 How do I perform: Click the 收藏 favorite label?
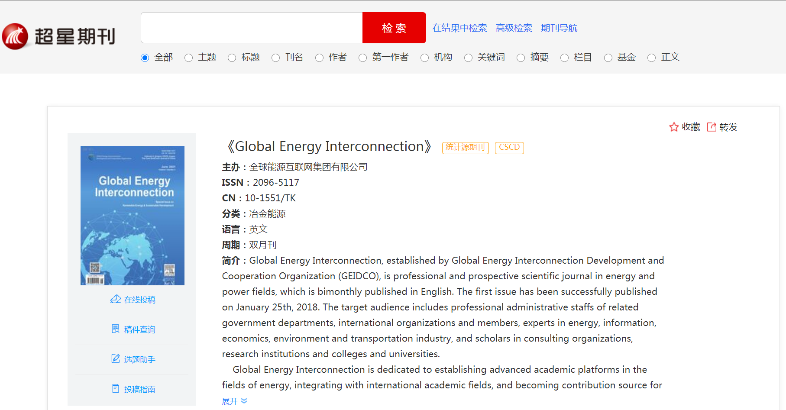coord(691,127)
